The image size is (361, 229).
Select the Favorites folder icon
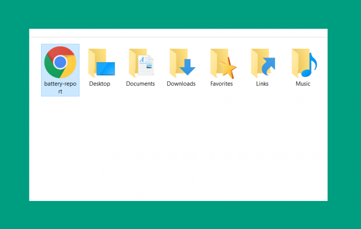223,64
